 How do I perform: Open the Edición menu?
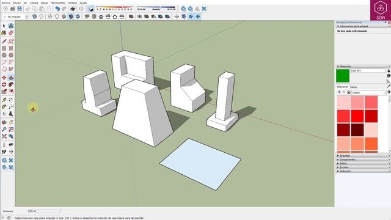click(16, 2)
